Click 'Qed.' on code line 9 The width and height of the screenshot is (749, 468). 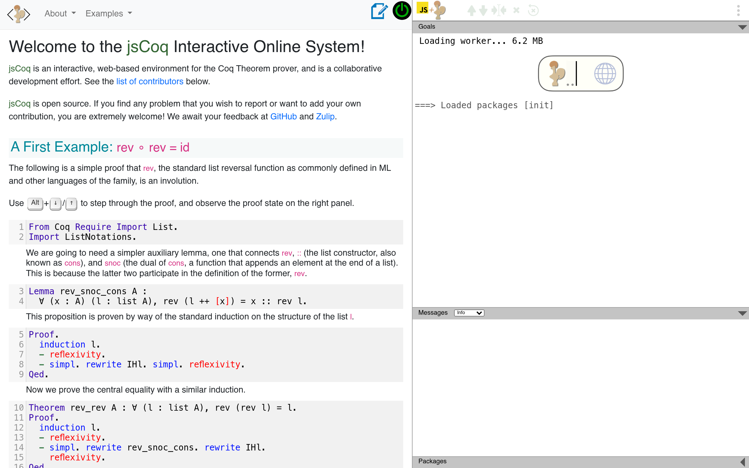tap(39, 374)
